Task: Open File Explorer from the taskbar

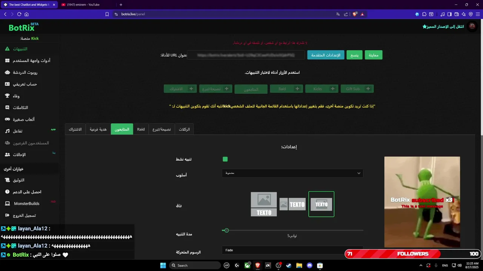Action: click(299, 265)
